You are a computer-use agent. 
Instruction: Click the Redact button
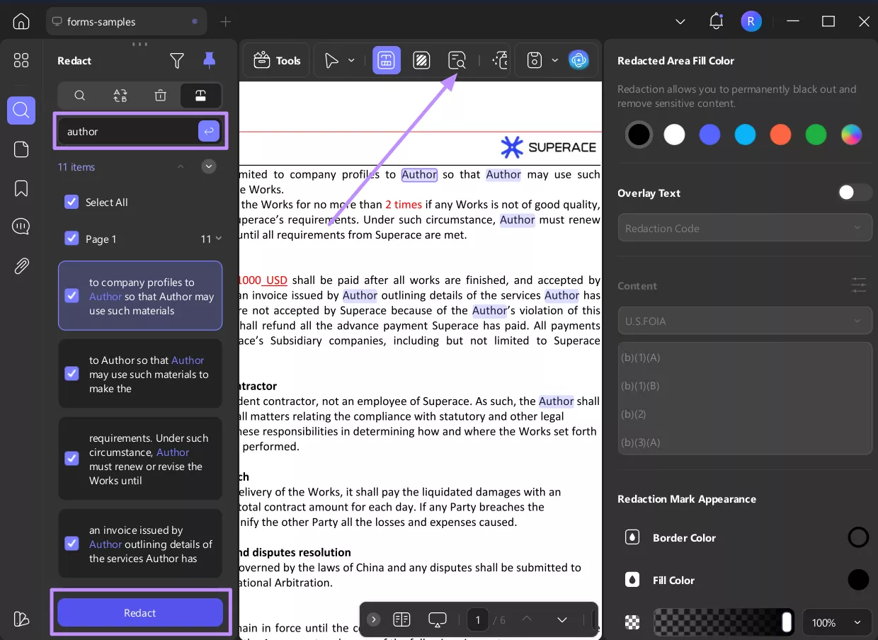click(140, 612)
